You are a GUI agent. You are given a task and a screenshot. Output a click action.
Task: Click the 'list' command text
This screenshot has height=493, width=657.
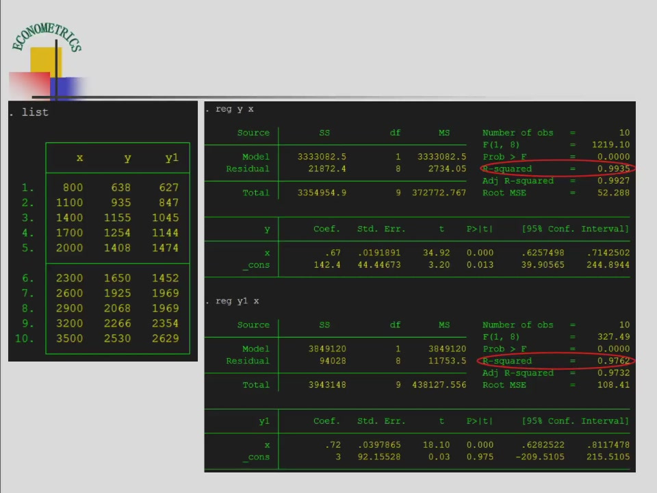coord(35,112)
